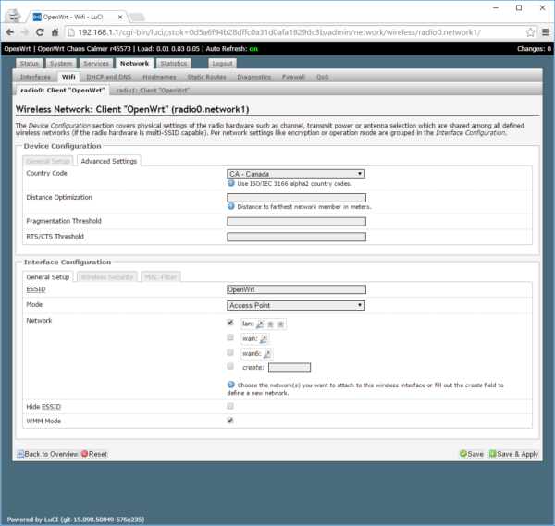Open the Firewall submenu tab

pyautogui.click(x=293, y=78)
